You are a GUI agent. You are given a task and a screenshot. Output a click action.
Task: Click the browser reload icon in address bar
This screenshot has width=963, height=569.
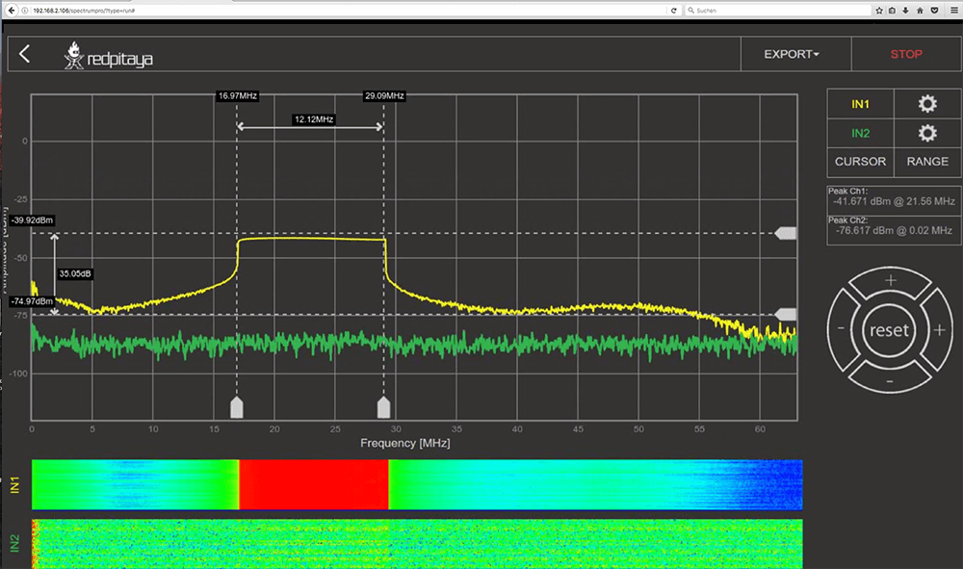click(673, 10)
